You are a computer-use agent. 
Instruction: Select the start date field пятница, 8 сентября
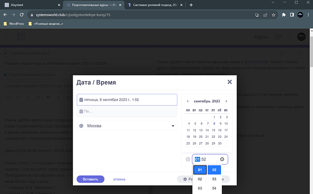(x=127, y=100)
